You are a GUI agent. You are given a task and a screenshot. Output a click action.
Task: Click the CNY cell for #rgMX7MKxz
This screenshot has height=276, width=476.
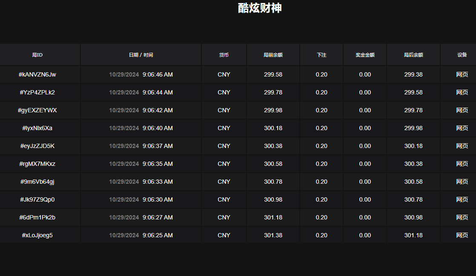(224, 163)
